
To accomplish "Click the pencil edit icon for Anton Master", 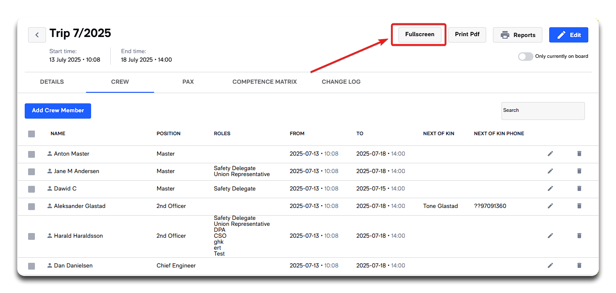I will click(550, 154).
